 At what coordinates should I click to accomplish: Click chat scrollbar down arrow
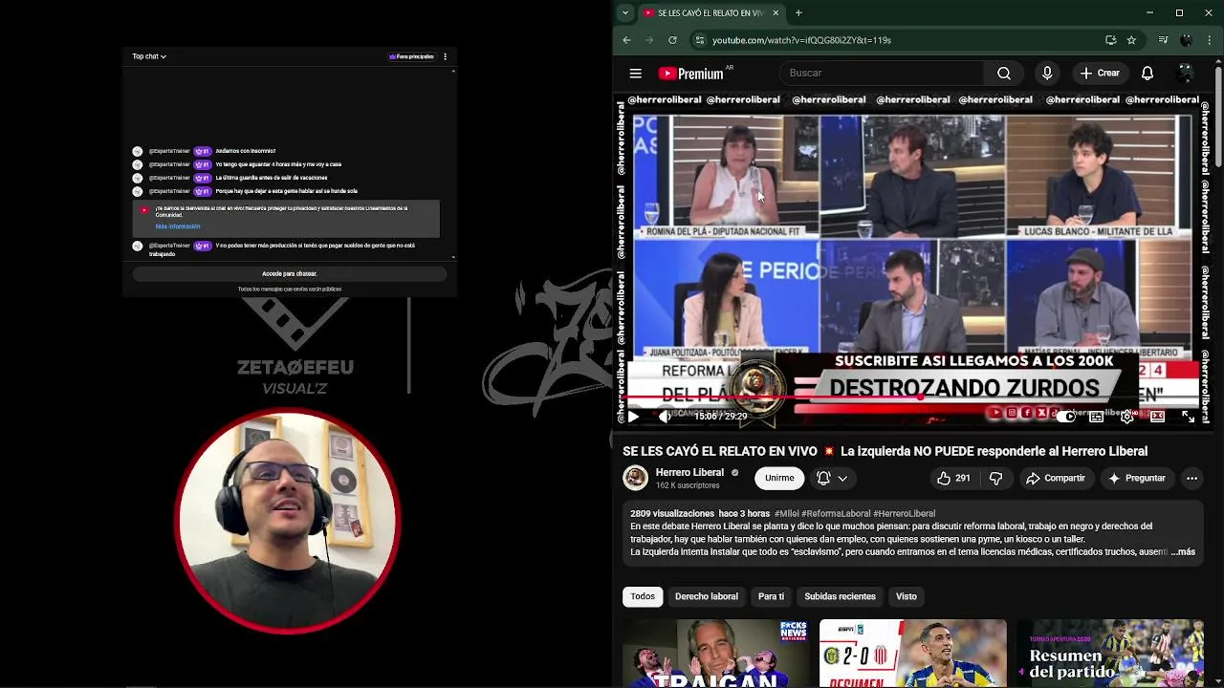pyautogui.click(x=453, y=257)
